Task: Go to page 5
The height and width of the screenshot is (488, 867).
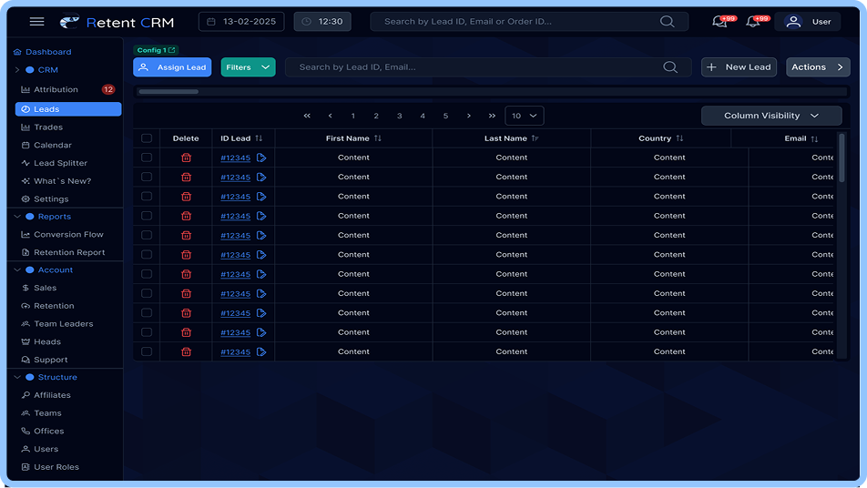Action: pyautogui.click(x=445, y=116)
